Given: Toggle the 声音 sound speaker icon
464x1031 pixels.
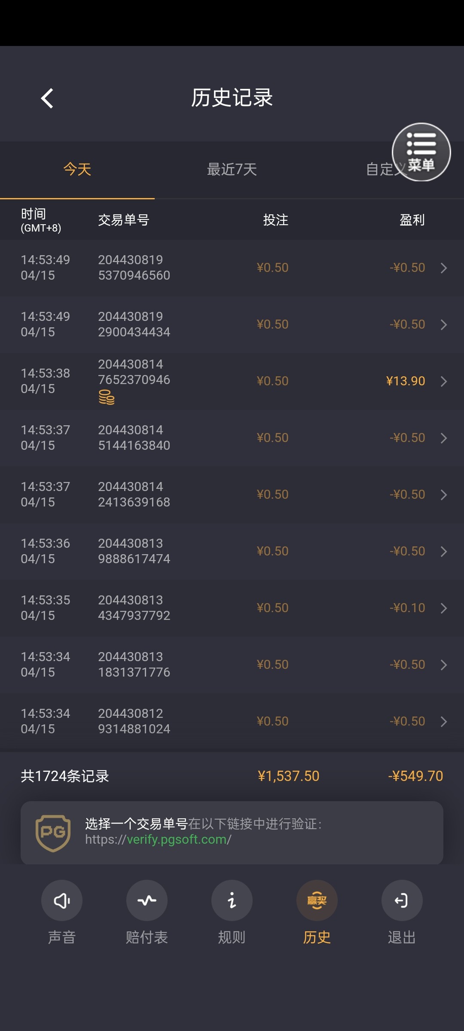Looking at the screenshot, I should (x=62, y=900).
